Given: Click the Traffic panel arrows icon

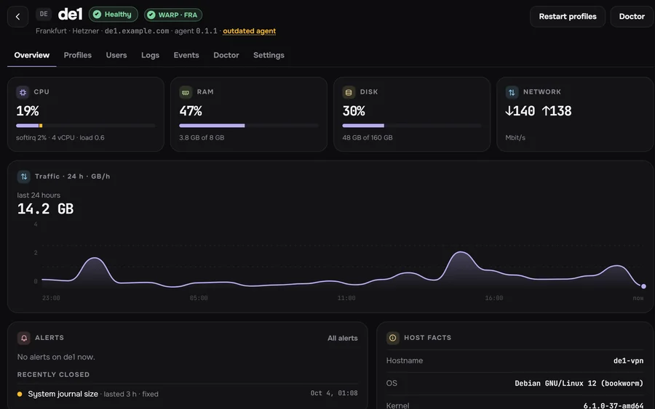Looking at the screenshot, I should tap(24, 177).
